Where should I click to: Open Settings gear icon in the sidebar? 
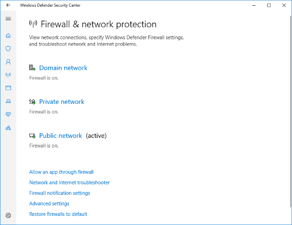click(8, 215)
